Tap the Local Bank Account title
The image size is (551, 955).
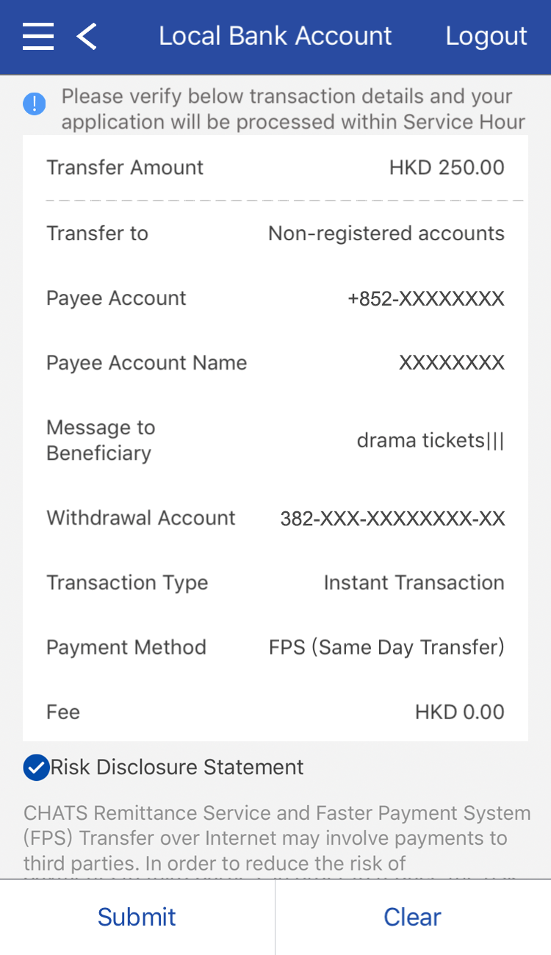(275, 36)
